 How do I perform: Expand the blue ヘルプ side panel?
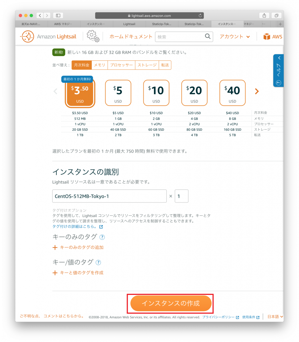[x=279, y=70]
